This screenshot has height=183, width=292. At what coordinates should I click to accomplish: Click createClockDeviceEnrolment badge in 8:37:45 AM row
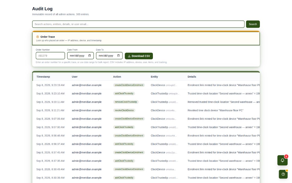point(129,152)
